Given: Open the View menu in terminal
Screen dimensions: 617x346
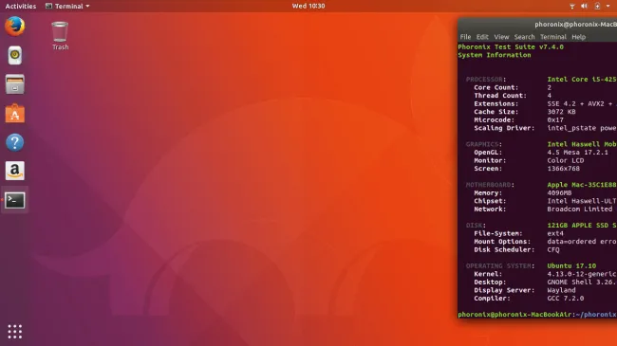Looking at the screenshot, I should point(501,37).
